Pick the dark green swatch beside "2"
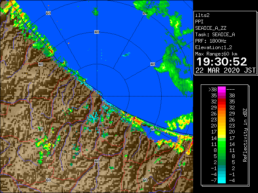The width and height of the screenshot is (258, 193). click(221, 162)
